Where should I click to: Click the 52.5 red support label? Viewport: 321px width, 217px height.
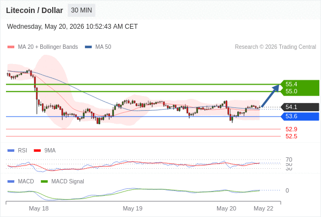coord(291,136)
